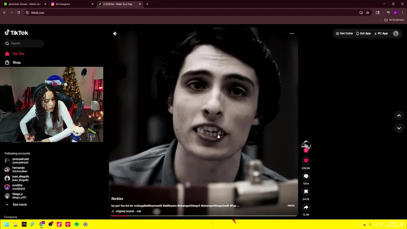Click the Get App button
The image size is (407, 229).
click(363, 33)
